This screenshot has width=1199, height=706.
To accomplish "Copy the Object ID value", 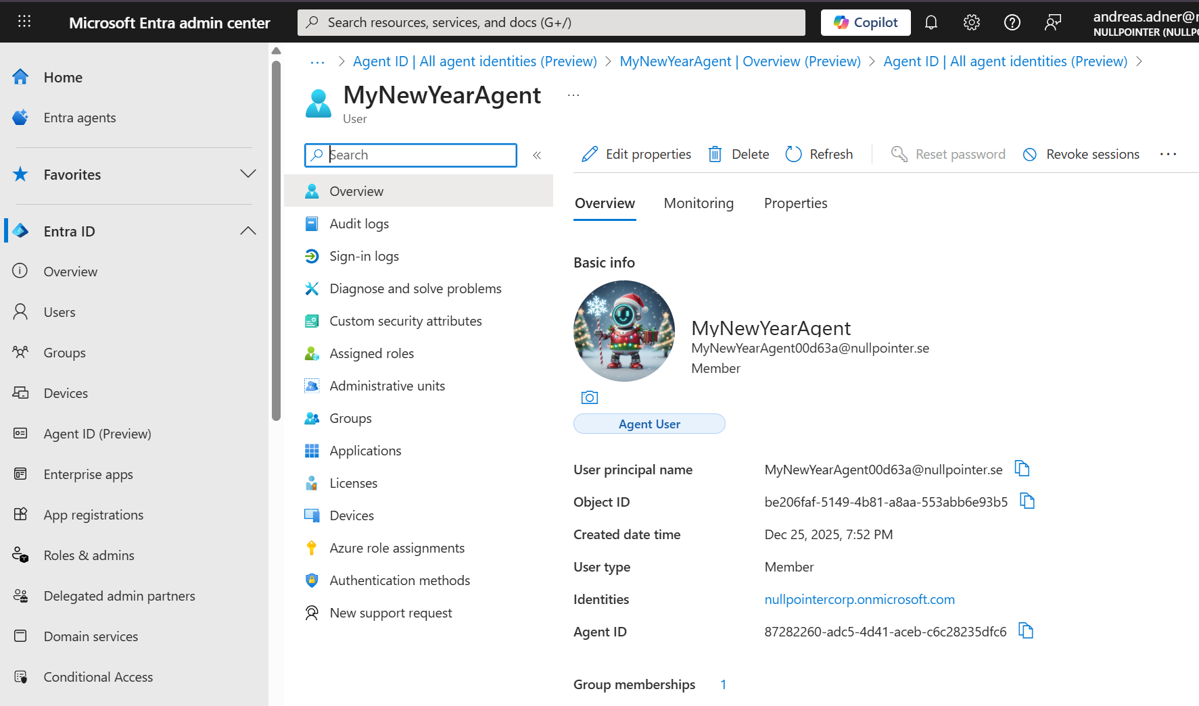I will [x=1027, y=501].
